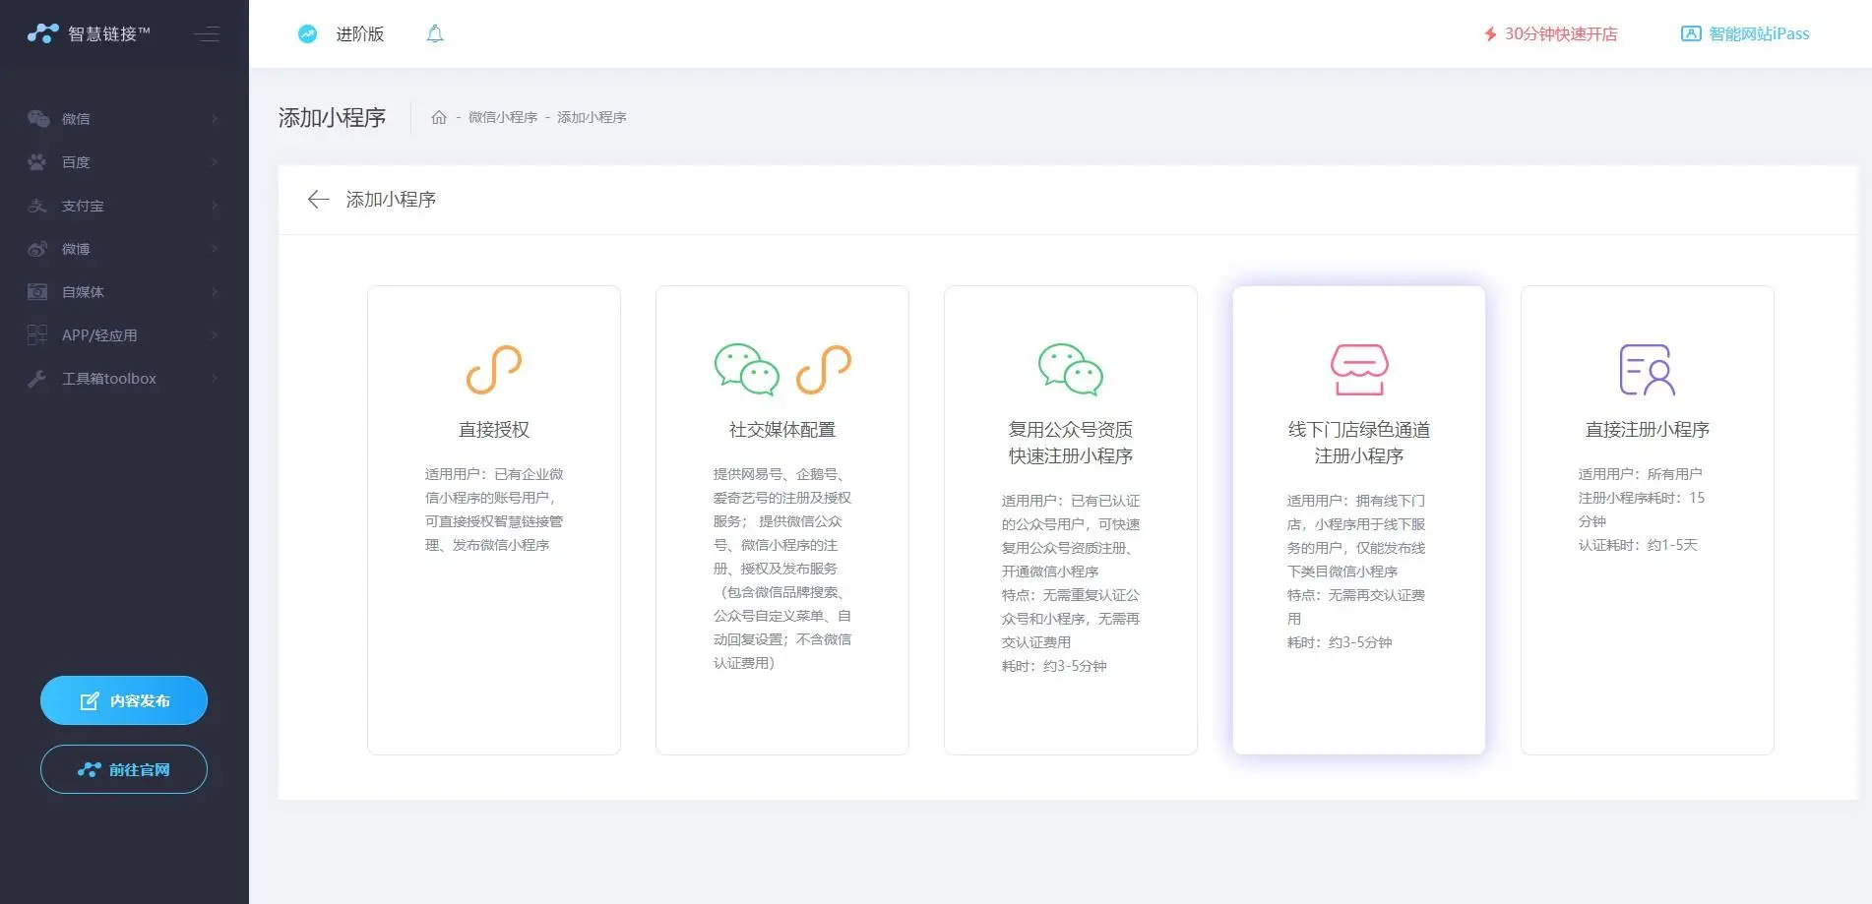Click the 内容发布 button
Image resolution: width=1872 pixels, height=904 pixels.
[x=124, y=700]
